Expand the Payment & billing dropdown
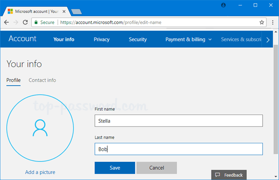The width and height of the screenshot is (279, 180). [188, 40]
